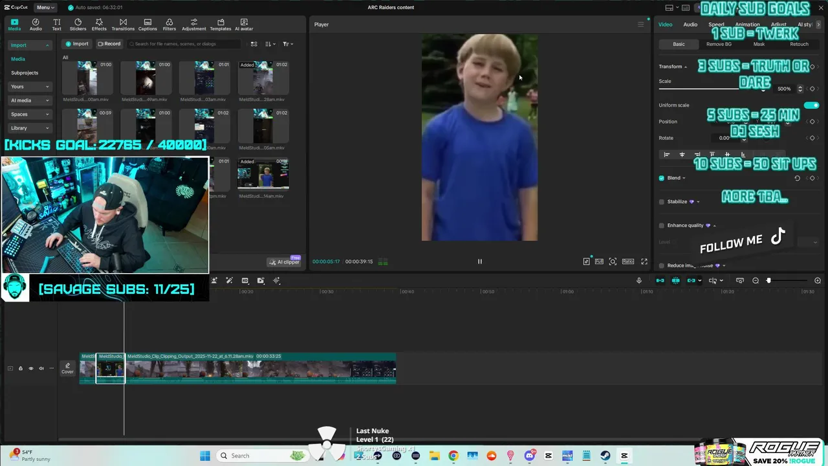Open the Adjustment tab

(193, 25)
